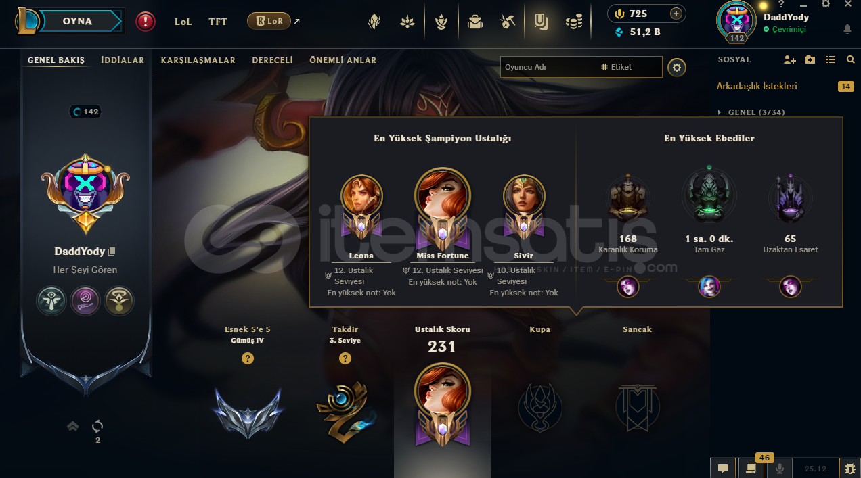Click the bug report icon

(x=849, y=468)
